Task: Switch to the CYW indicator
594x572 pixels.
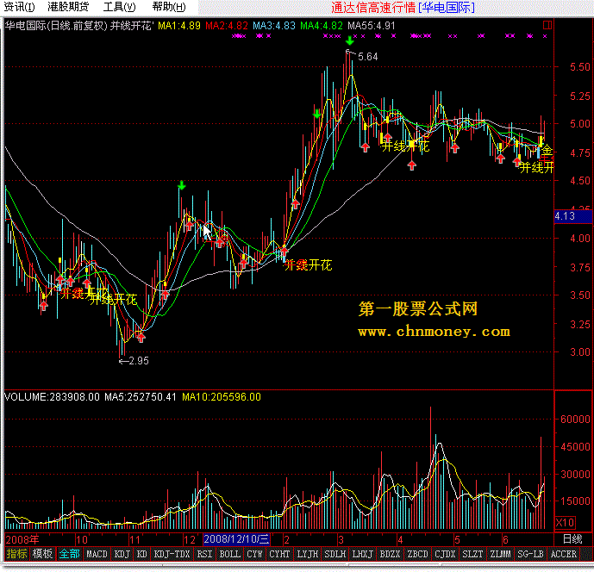Action: (x=254, y=554)
